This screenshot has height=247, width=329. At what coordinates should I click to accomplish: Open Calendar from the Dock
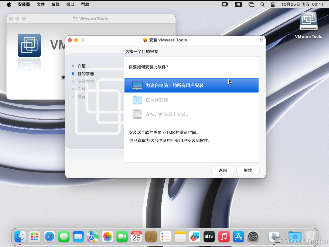point(136,237)
